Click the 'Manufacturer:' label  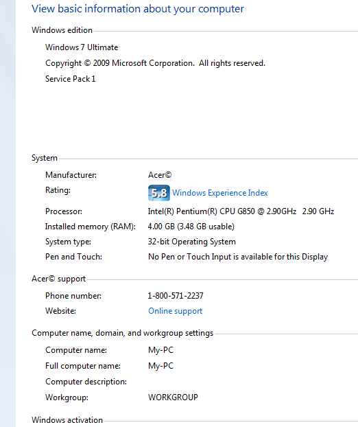coord(71,175)
